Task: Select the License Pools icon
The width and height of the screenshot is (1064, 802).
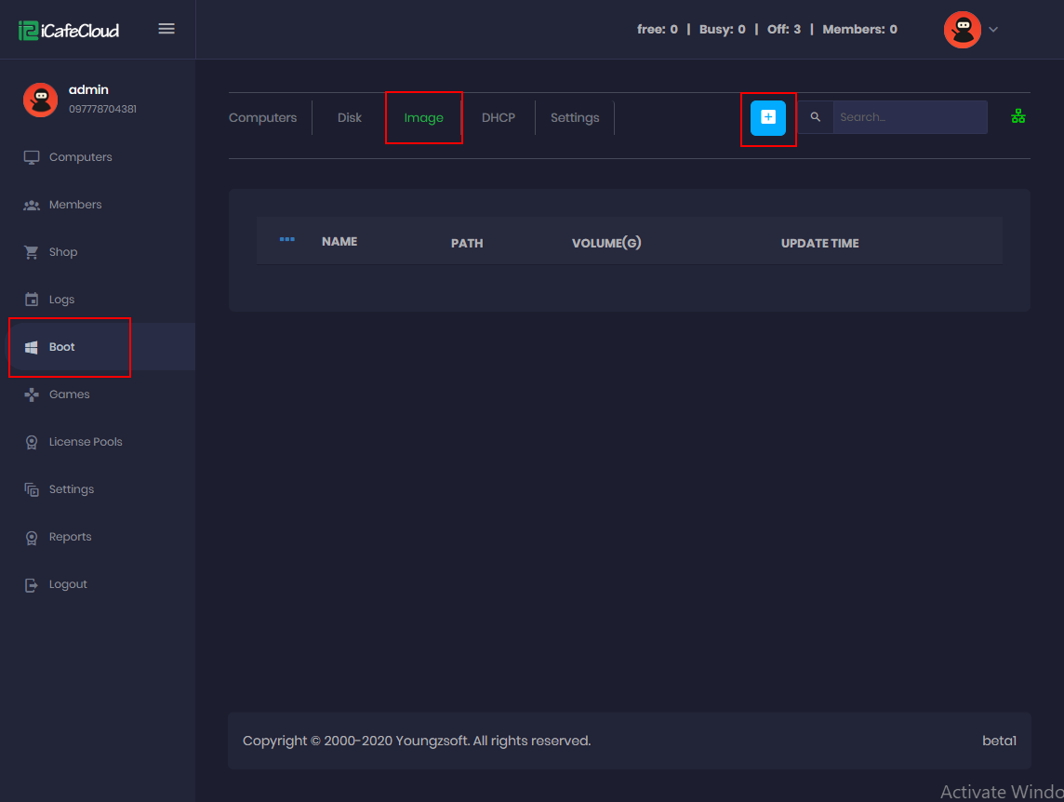Action: (x=31, y=441)
